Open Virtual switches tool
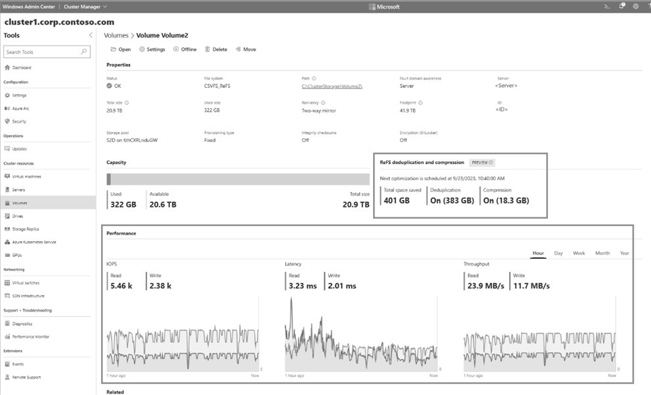The image size is (651, 395). click(x=22, y=283)
